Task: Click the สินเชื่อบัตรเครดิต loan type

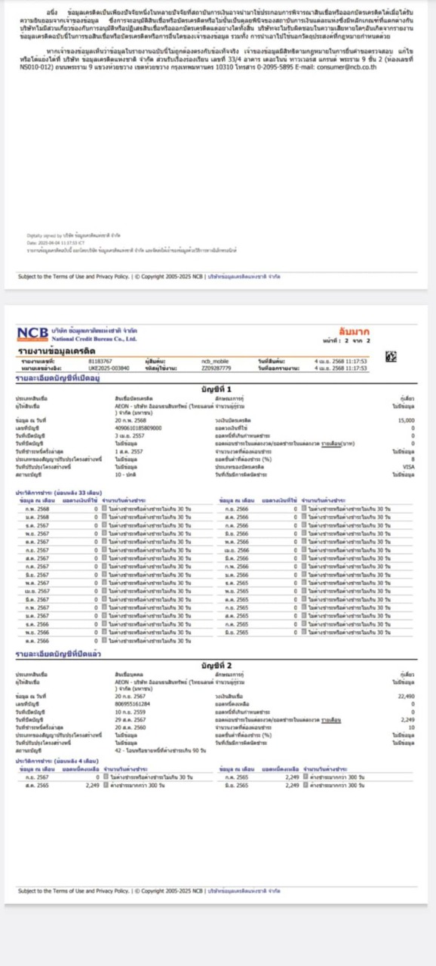Action: coord(134,398)
